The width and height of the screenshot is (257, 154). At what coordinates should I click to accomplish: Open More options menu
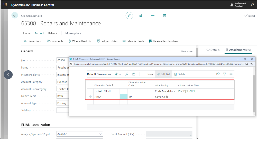point(73,33)
